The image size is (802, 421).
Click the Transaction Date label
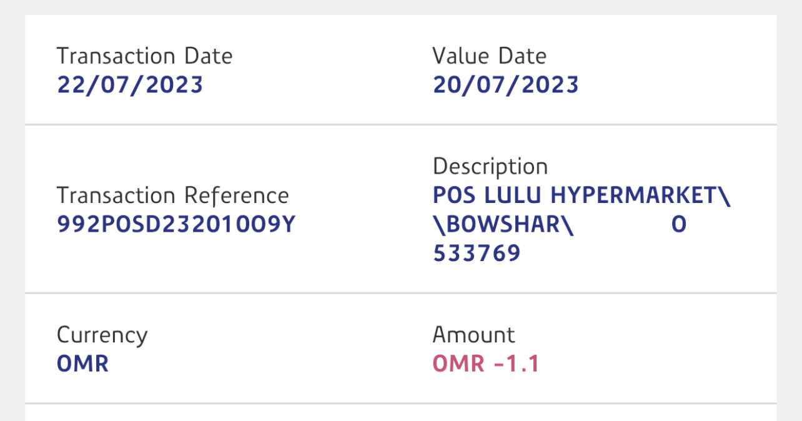[x=144, y=56]
